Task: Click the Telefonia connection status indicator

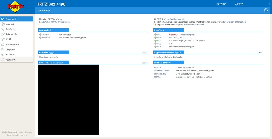Action: (40, 38)
